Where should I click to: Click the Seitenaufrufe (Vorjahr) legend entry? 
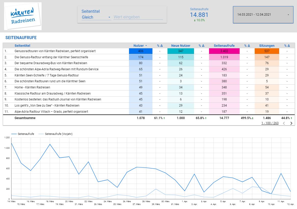(58, 134)
